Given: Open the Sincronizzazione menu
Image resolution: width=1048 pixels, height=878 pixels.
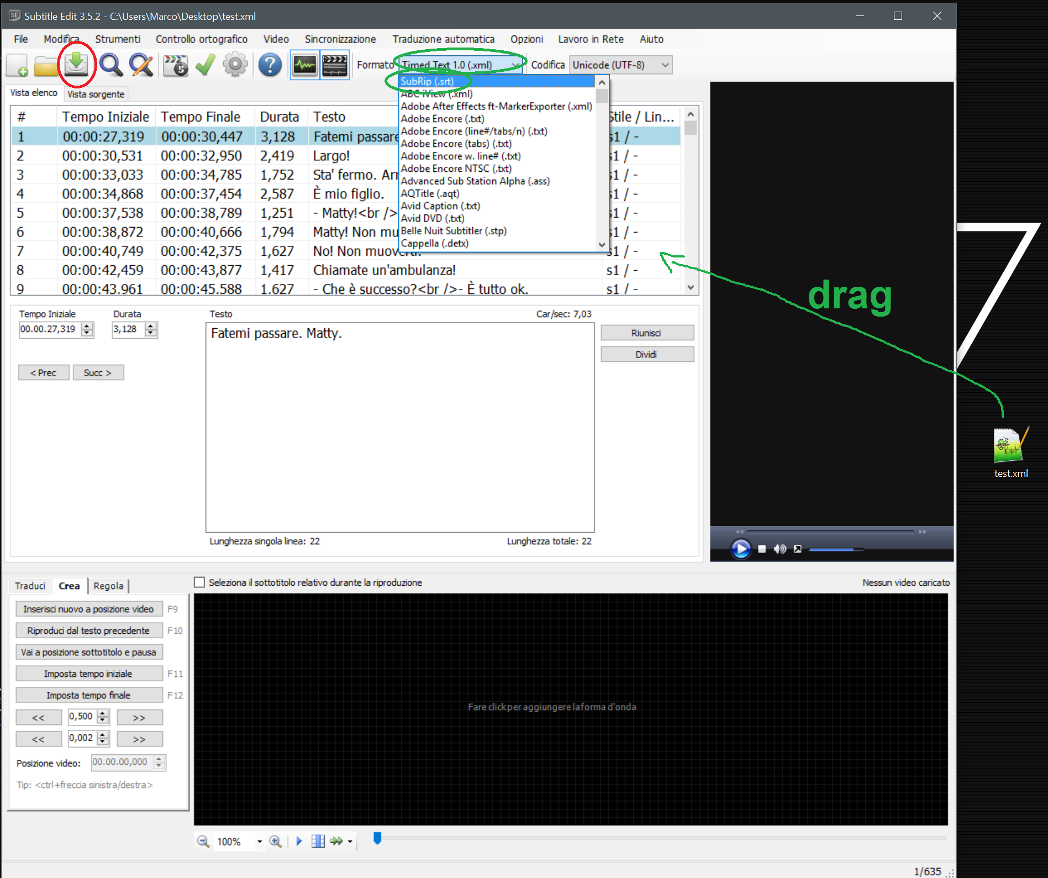Looking at the screenshot, I should pos(340,39).
